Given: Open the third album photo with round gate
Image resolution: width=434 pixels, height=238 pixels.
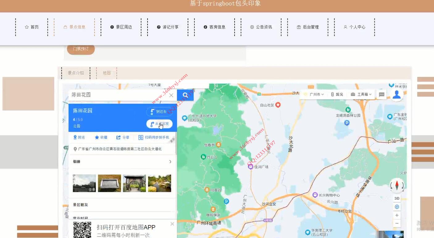Looking at the screenshot, I should click(134, 183).
